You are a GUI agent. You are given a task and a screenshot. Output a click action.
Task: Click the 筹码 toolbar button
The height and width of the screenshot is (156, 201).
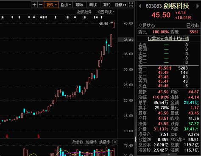pos(79,5)
